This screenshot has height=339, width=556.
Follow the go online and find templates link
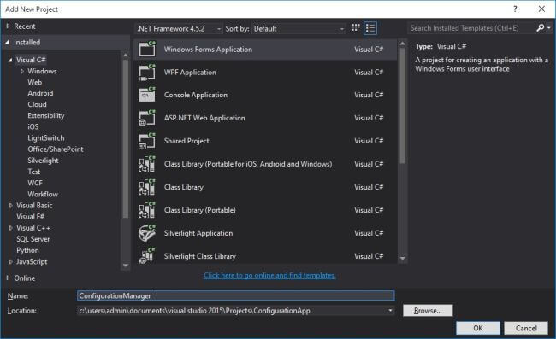point(269,275)
